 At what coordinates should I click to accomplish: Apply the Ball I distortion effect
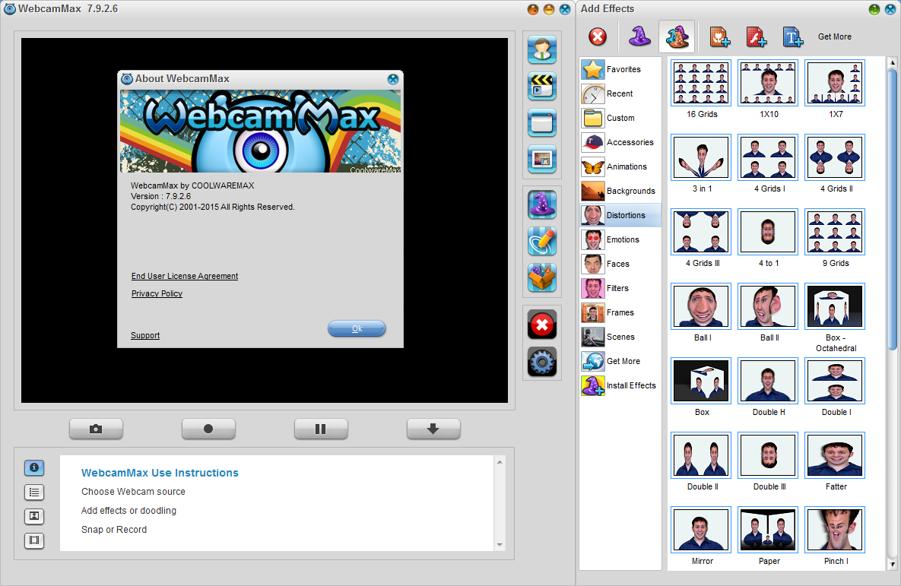pos(701,306)
